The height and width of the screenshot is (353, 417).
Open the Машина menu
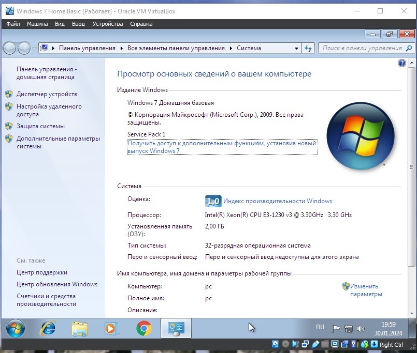37,24
